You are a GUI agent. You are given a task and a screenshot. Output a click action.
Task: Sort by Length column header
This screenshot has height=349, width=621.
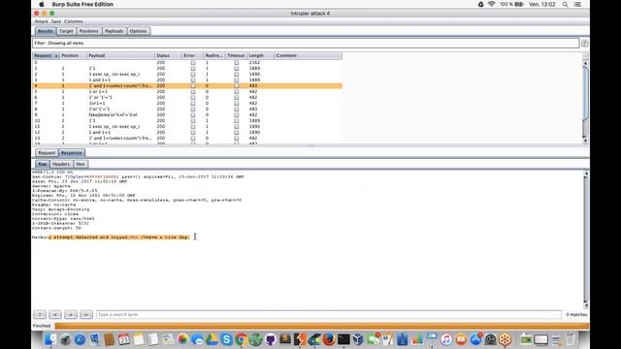260,56
